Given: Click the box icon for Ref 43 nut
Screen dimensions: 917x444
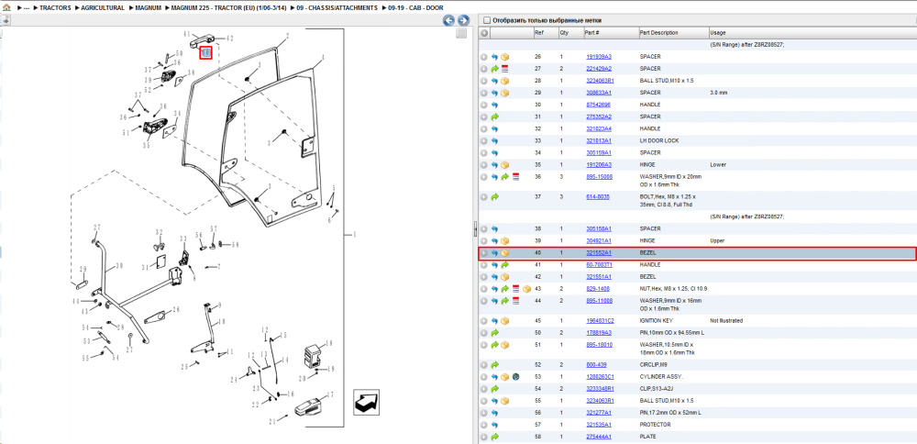Looking at the screenshot, I should [x=526, y=289].
